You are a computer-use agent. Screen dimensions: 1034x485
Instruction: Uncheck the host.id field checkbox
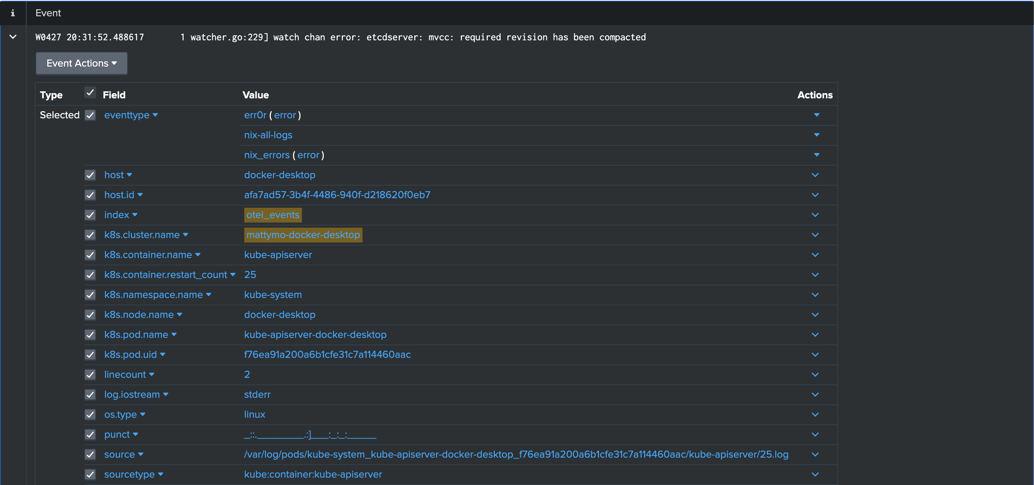pyautogui.click(x=90, y=195)
